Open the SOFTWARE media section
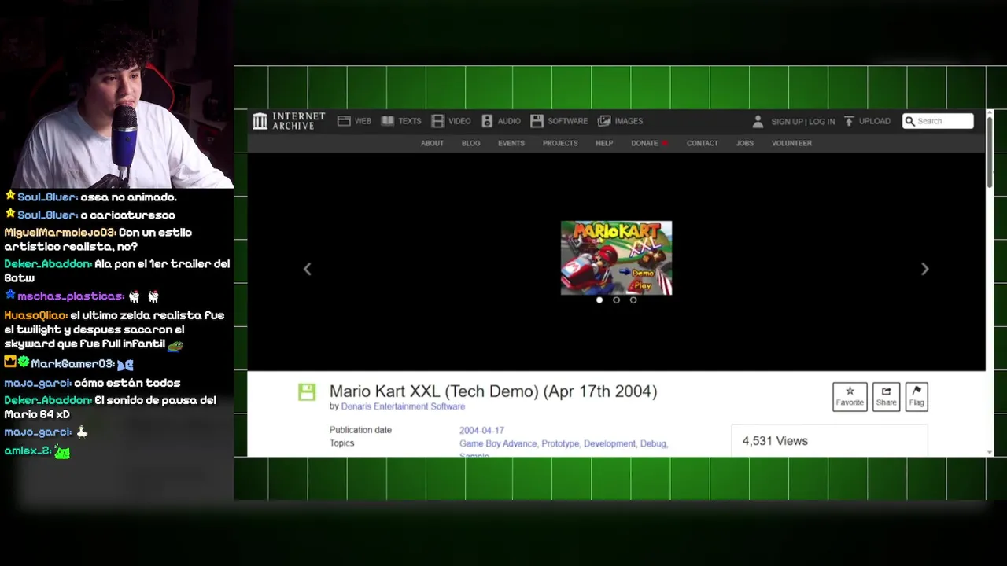 click(559, 121)
